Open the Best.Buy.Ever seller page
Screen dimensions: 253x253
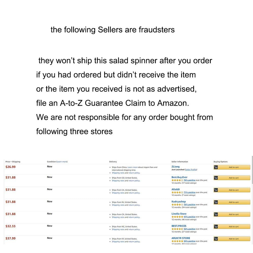click(179, 177)
